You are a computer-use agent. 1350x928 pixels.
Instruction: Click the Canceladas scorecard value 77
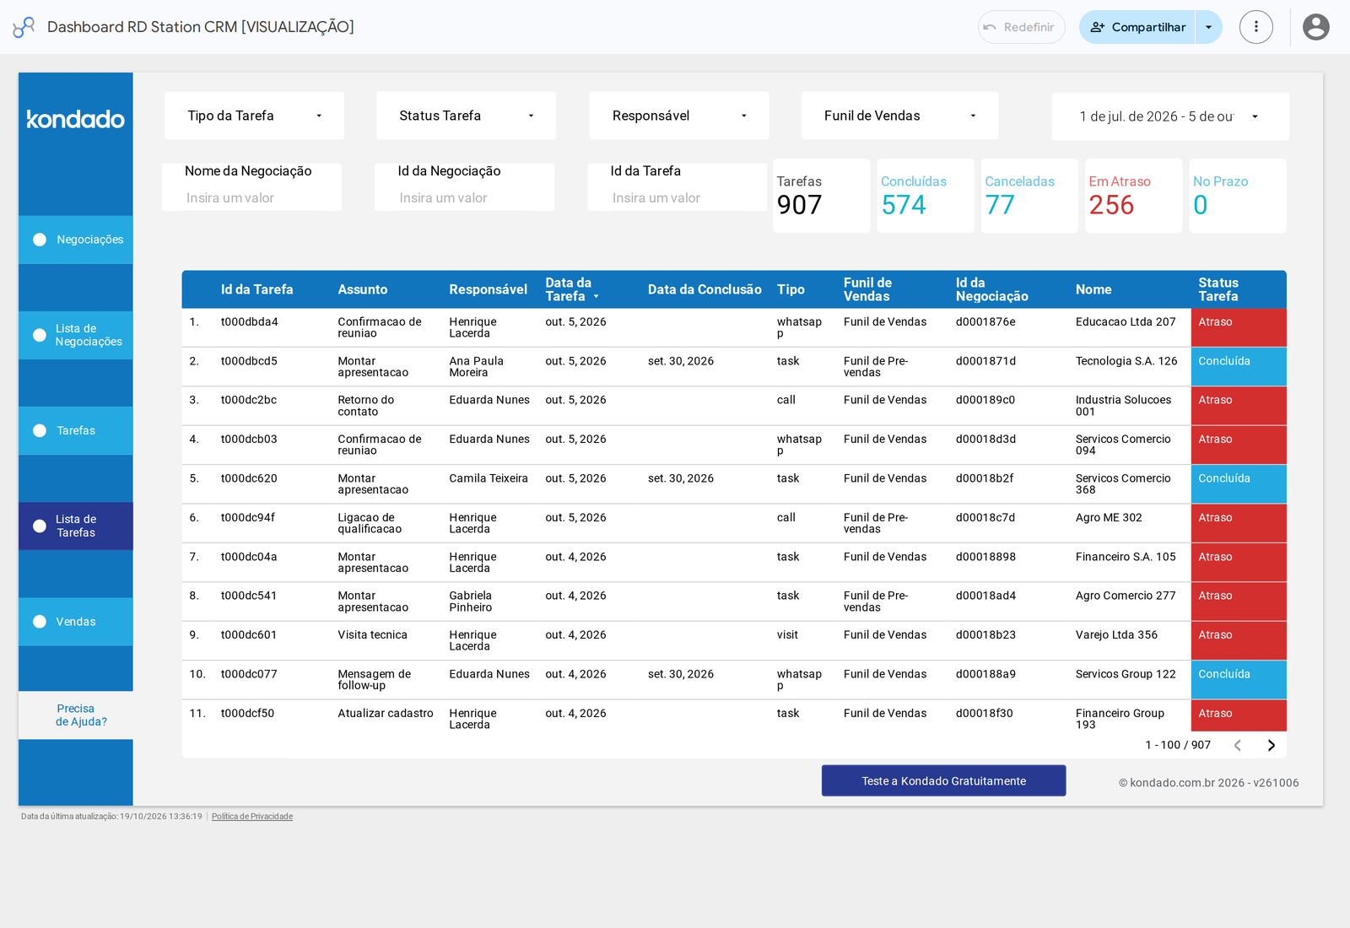(x=1000, y=205)
